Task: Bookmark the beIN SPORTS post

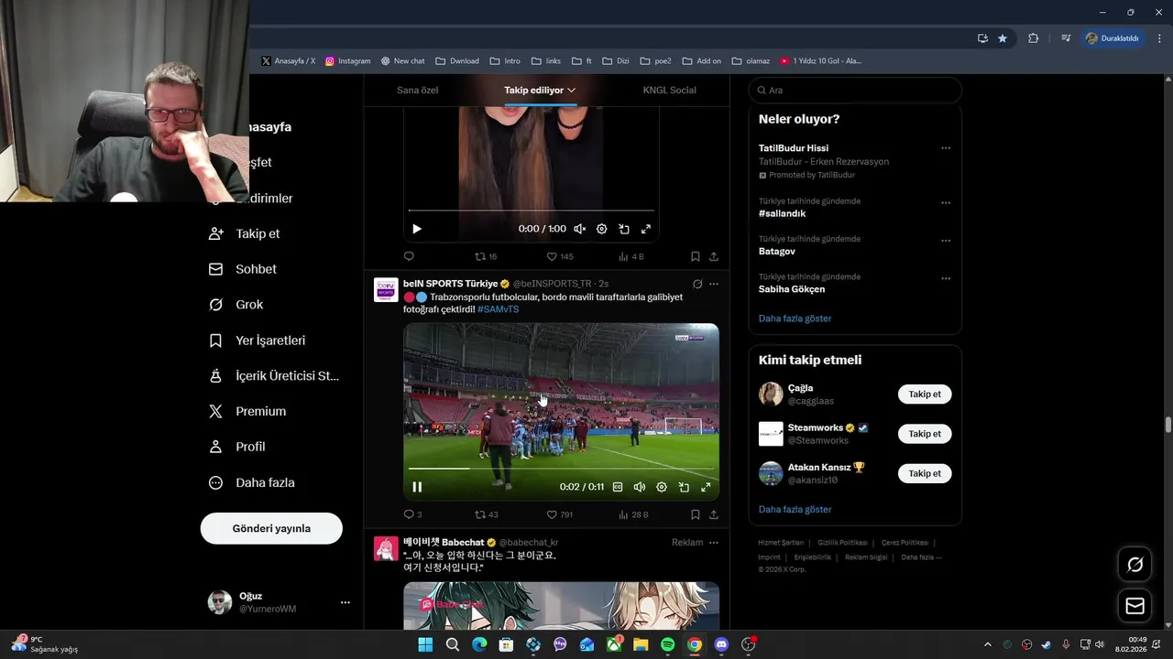Action: click(696, 514)
